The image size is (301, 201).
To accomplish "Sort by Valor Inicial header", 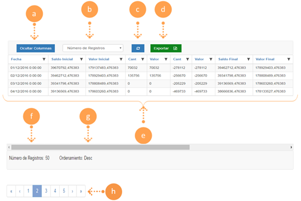I will point(99,59).
